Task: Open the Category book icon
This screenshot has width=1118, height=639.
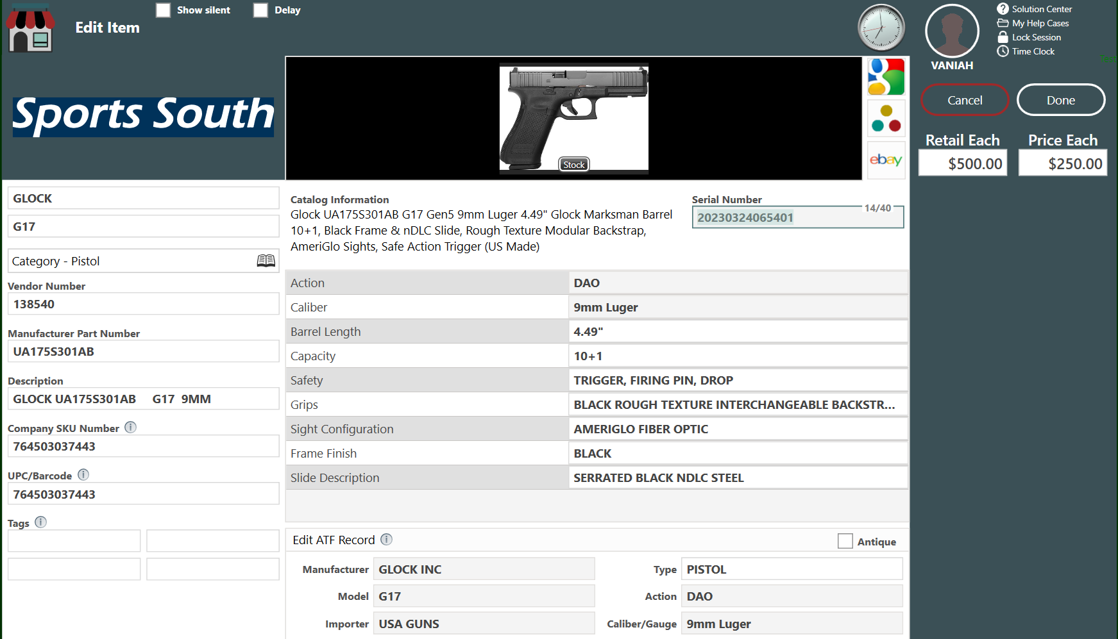Action: click(x=266, y=261)
